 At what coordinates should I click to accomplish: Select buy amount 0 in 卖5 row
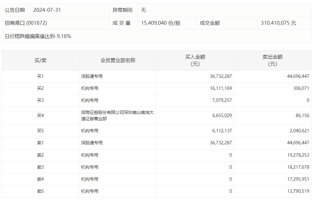230,192
